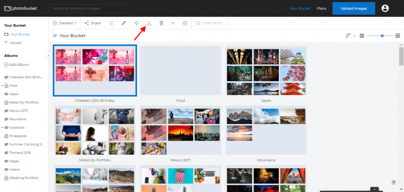Click the pencil edit icon
The image size is (404, 192).
(124, 23)
